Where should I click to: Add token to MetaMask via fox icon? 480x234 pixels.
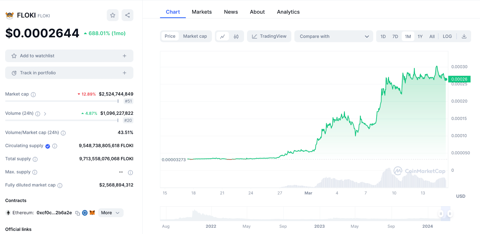click(92, 213)
